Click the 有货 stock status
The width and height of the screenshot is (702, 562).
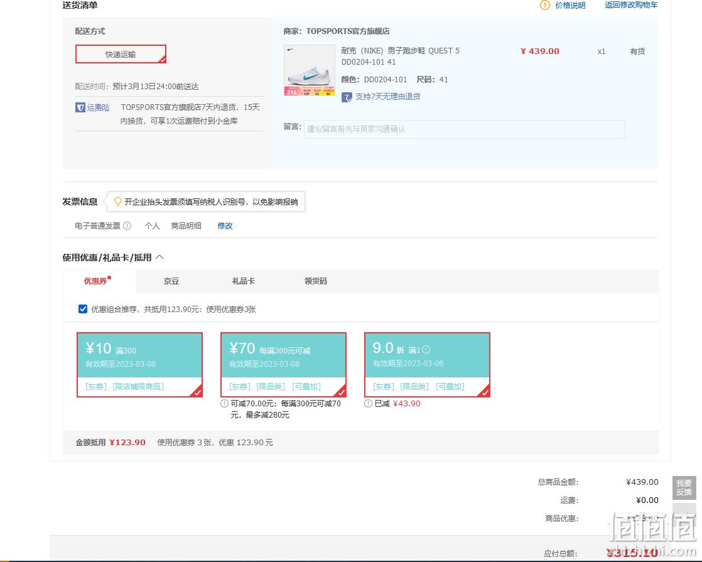(x=637, y=51)
